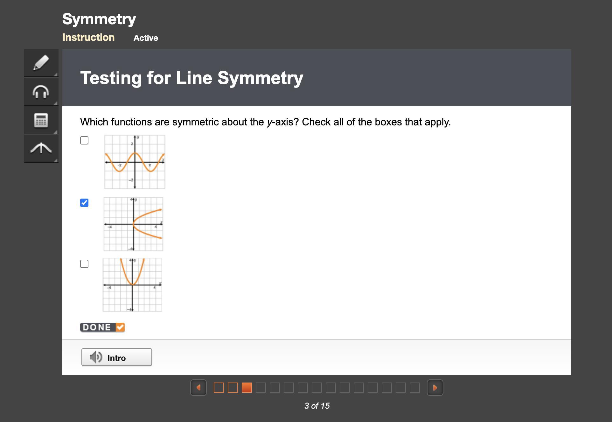Viewport: 612px width, 422px height.
Task: Check the cosine wave graph checkbox
Action: pos(84,140)
